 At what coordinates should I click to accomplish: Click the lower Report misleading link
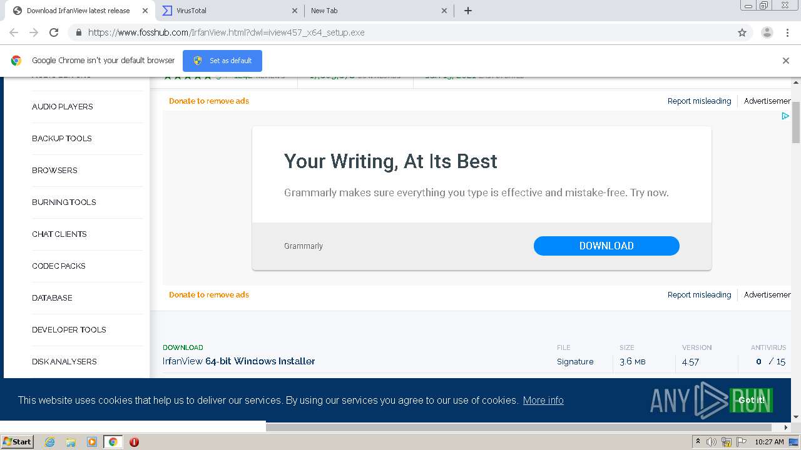tap(699, 295)
